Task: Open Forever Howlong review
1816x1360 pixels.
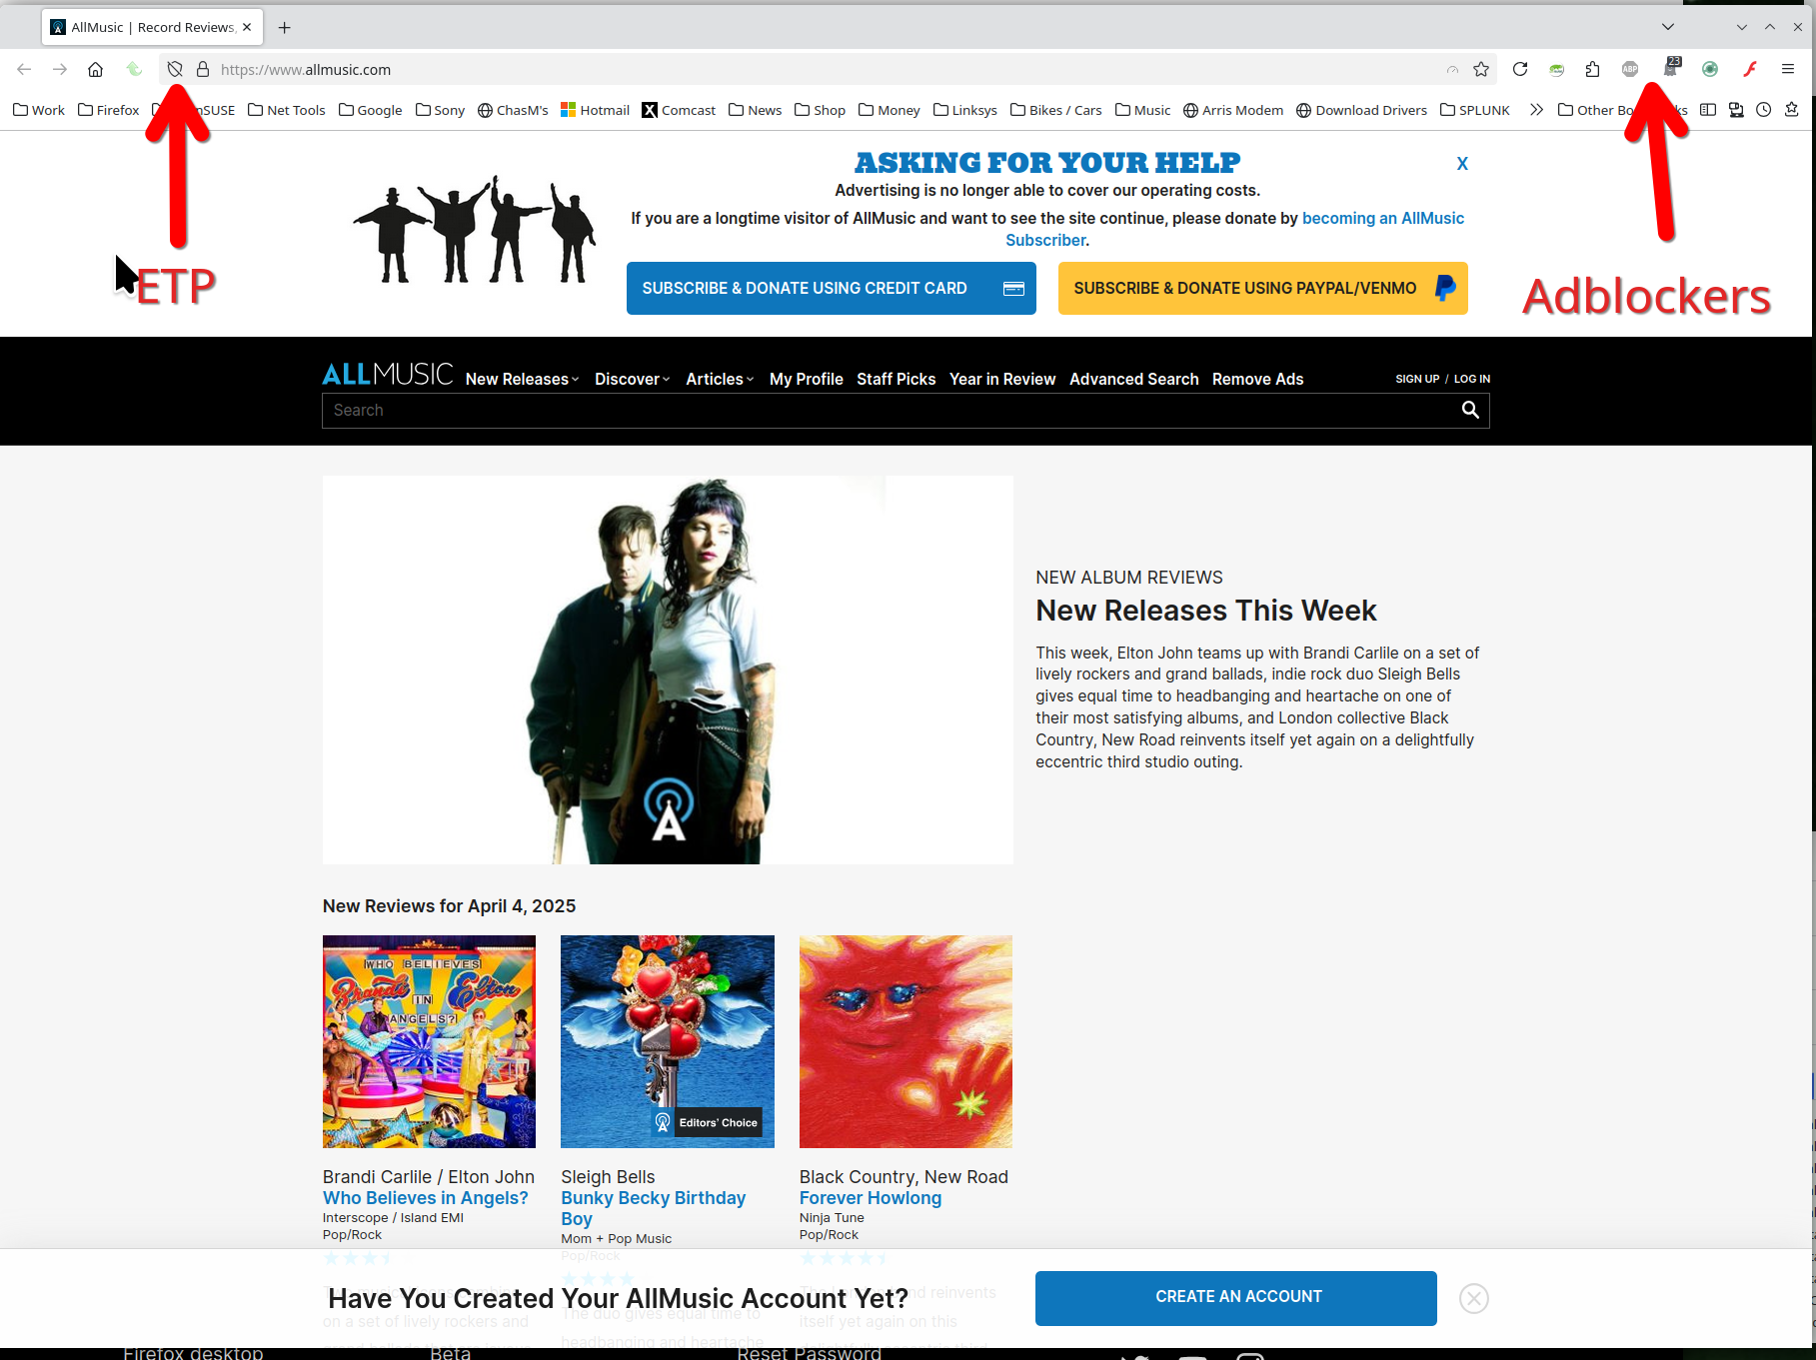Action: click(871, 1197)
